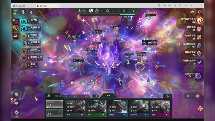Buy 吉格斯 from the shop
This screenshot has height=121, width=215.
click(x=118, y=108)
